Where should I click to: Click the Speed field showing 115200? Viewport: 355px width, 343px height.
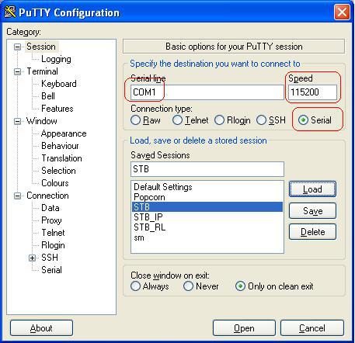312,92
